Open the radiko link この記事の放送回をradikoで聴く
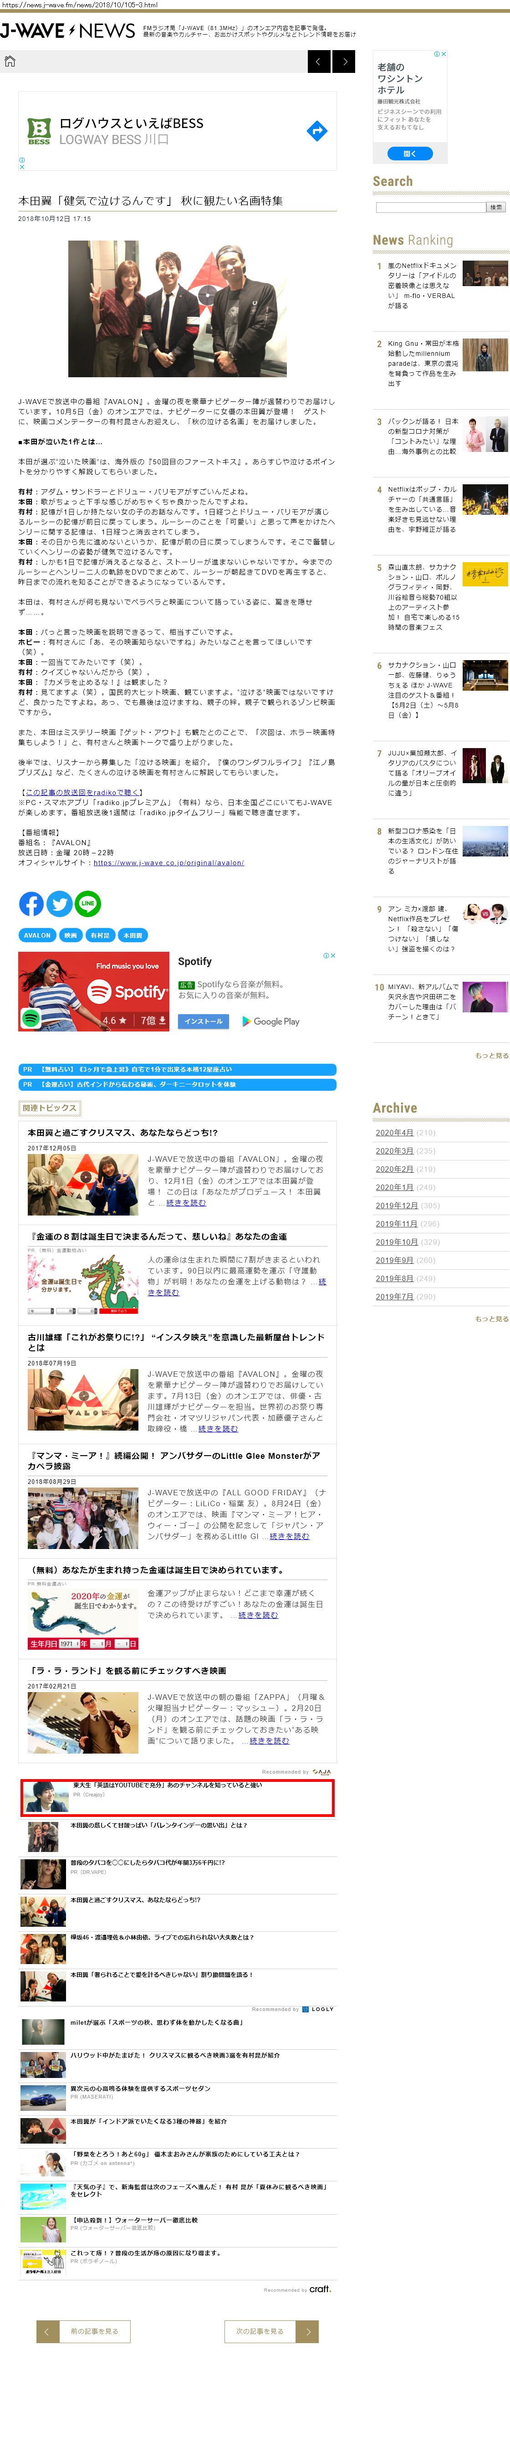 coord(82,792)
